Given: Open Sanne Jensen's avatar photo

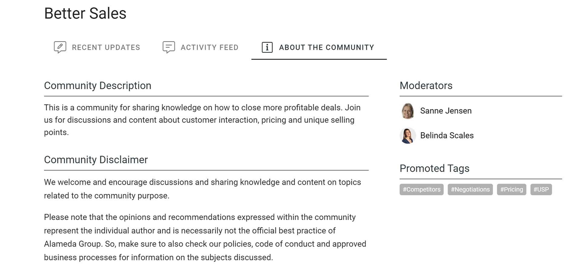Looking at the screenshot, I should [x=408, y=111].
